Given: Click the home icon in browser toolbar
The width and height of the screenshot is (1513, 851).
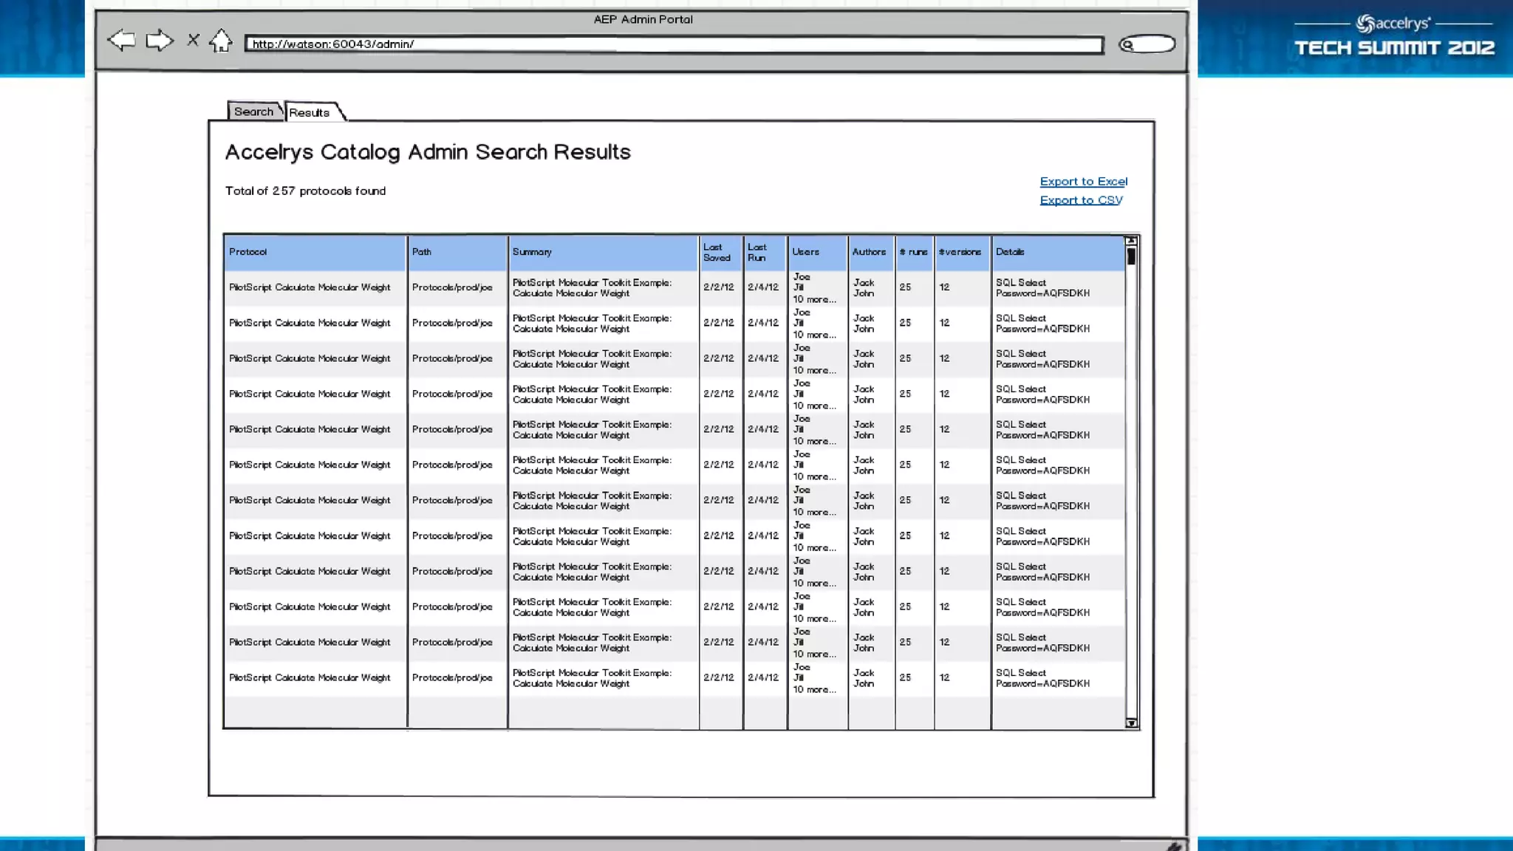Looking at the screenshot, I should click(220, 41).
